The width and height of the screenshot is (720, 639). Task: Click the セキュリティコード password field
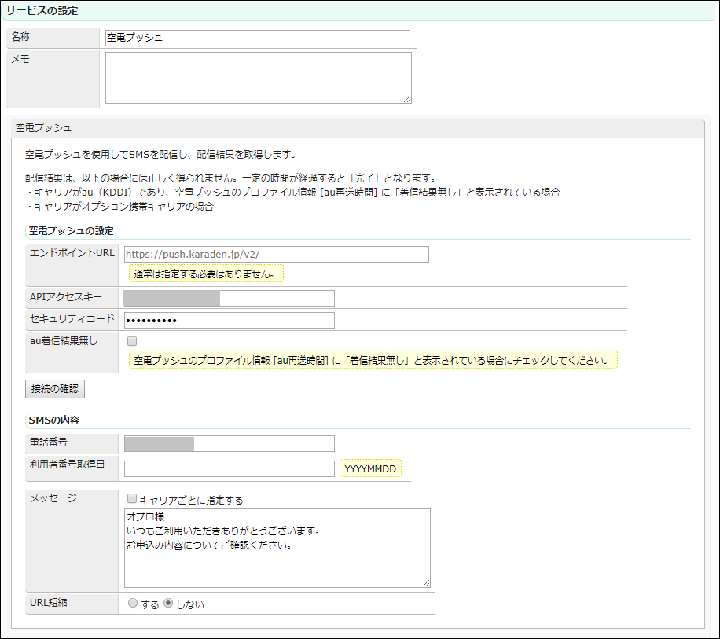(x=229, y=320)
